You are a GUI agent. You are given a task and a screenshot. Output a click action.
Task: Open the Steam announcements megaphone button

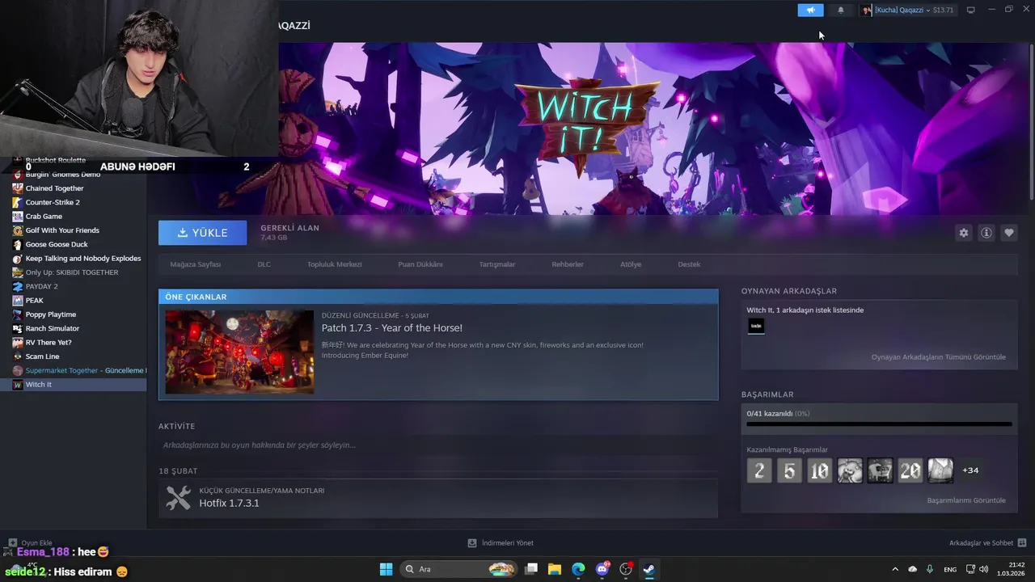[810, 10]
